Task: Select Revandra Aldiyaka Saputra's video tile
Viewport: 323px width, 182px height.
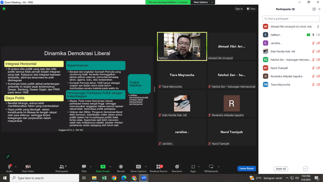Action: 232,103
